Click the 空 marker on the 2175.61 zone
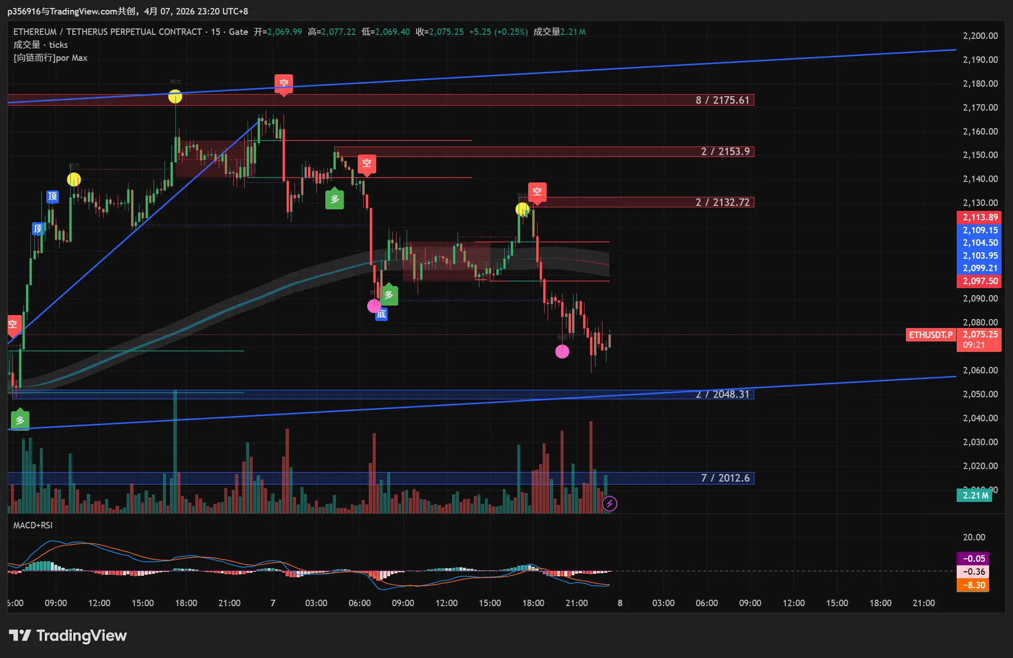The width and height of the screenshot is (1013, 658). tap(284, 83)
